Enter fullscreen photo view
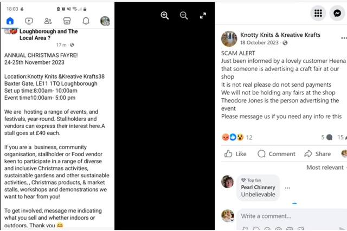347x231 pixels. 203,16
